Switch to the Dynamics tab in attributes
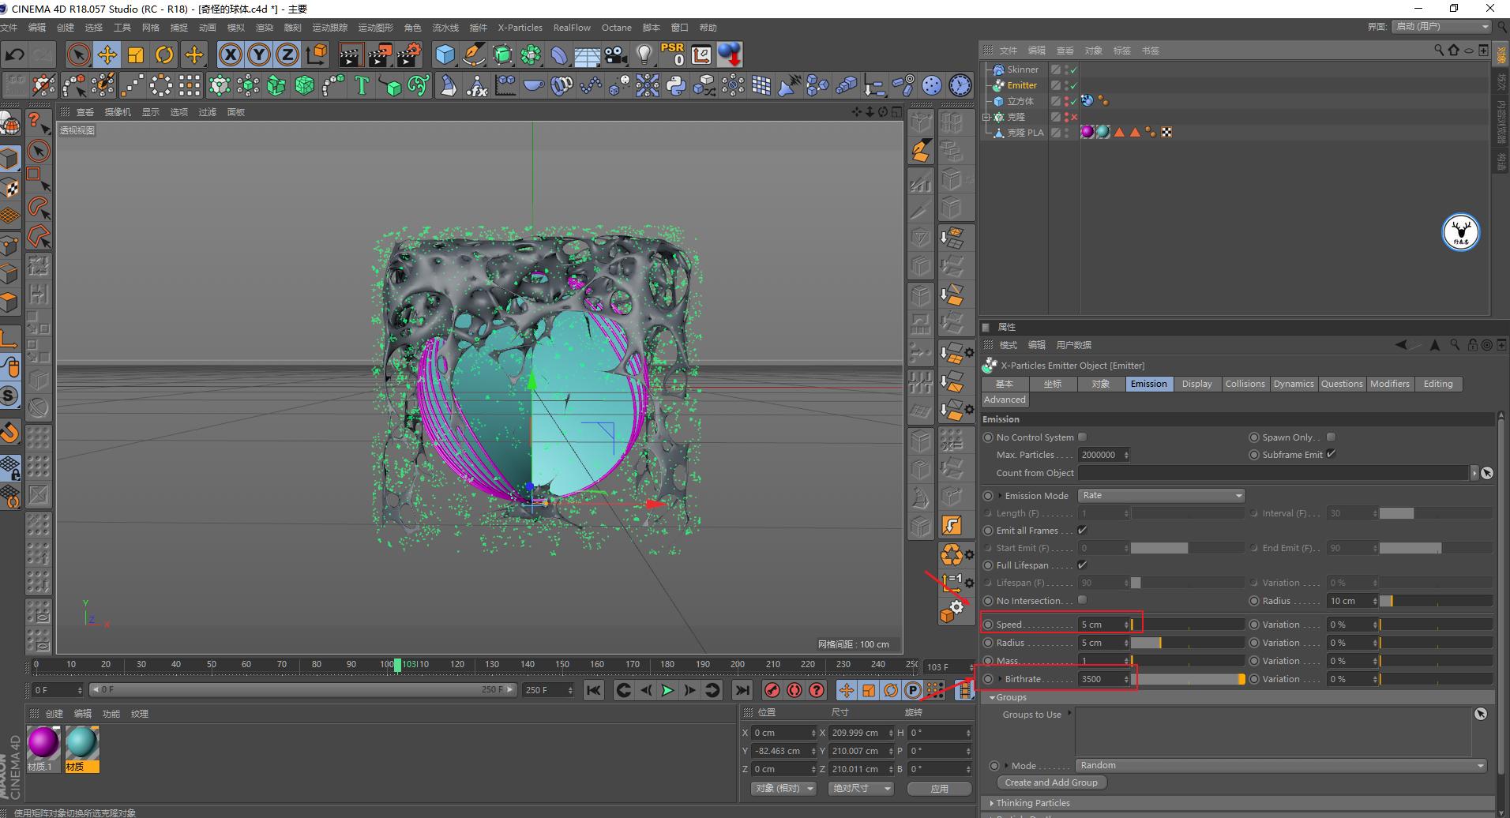Viewport: 1510px width, 818px height. [x=1293, y=384]
